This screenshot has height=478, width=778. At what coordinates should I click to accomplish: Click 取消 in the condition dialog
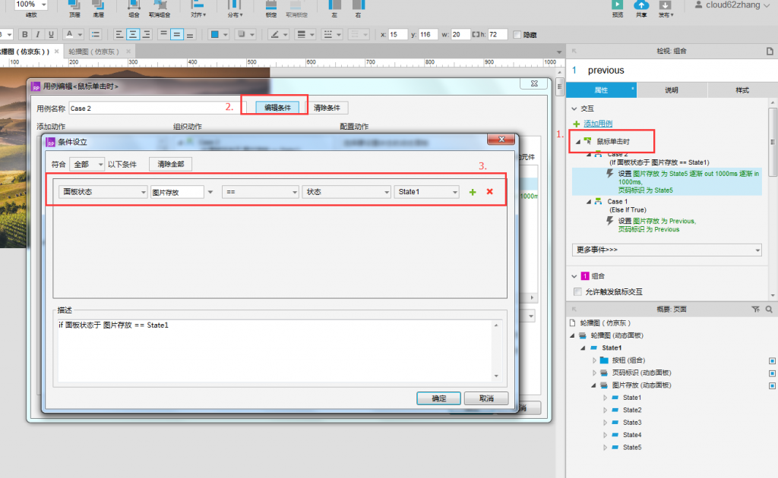coord(486,398)
